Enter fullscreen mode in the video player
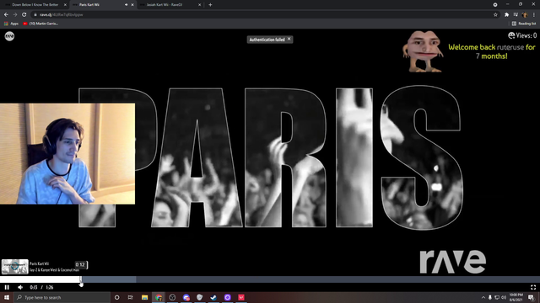Viewport: 540px width, 303px height. (x=533, y=287)
